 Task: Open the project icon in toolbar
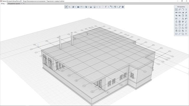73,7
